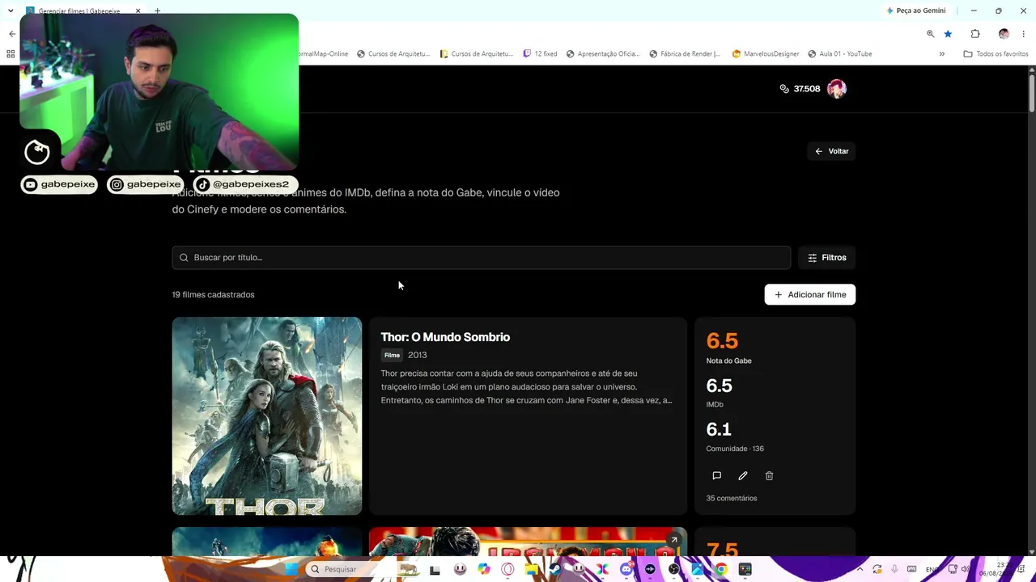Open a new browser tab

[157, 11]
